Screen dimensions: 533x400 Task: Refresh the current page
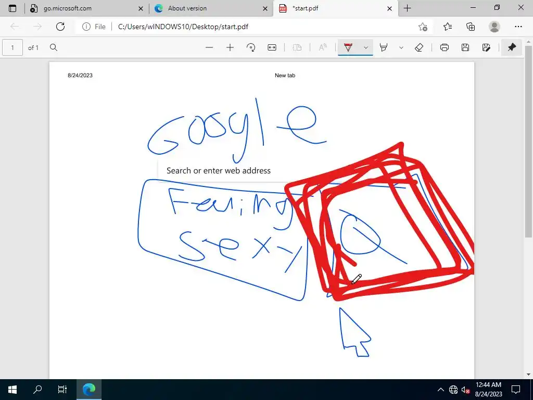tap(60, 27)
